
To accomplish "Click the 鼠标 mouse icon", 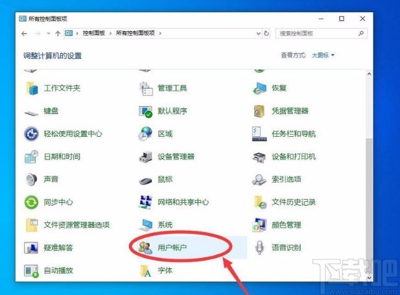I will pyautogui.click(x=146, y=180).
